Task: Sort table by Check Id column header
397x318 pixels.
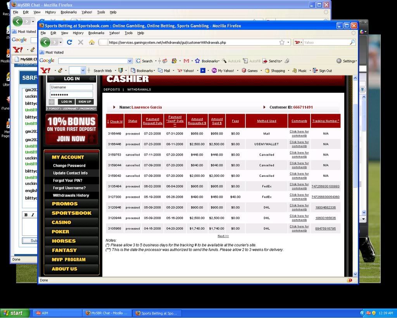Action: [116, 121]
